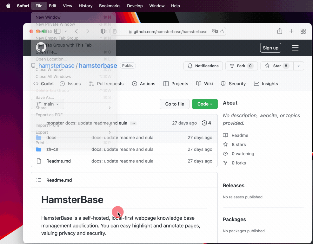313x244 pixels.
Task: Show the tab overview grid
Action: [303, 31]
